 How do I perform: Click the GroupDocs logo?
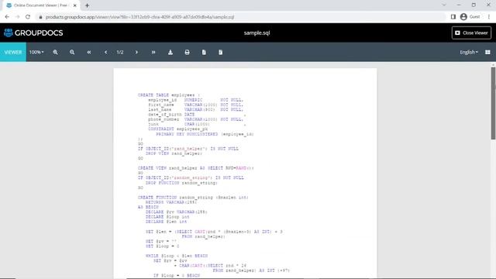click(33, 33)
